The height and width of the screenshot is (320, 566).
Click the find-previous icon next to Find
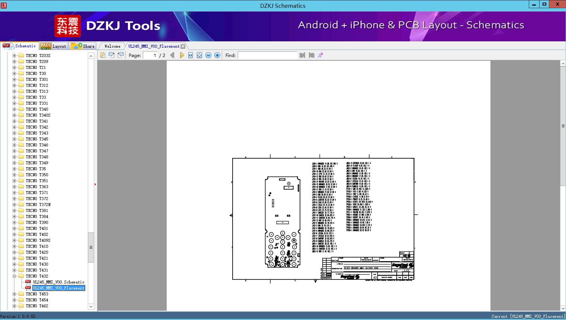pos(302,55)
